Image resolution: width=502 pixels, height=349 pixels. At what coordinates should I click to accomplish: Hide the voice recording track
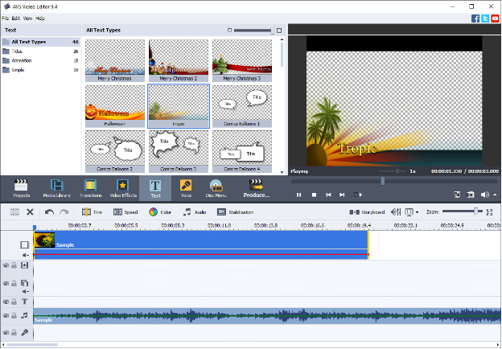click(6, 332)
